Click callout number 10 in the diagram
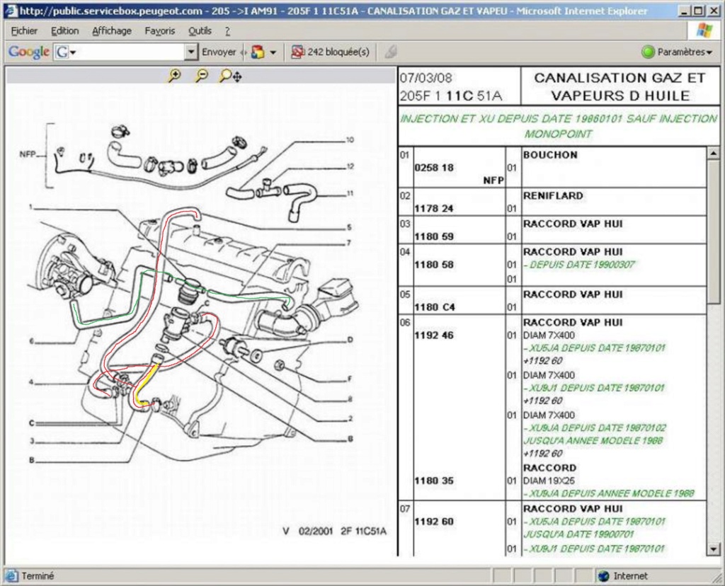This screenshot has height=586, width=725. click(x=350, y=139)
